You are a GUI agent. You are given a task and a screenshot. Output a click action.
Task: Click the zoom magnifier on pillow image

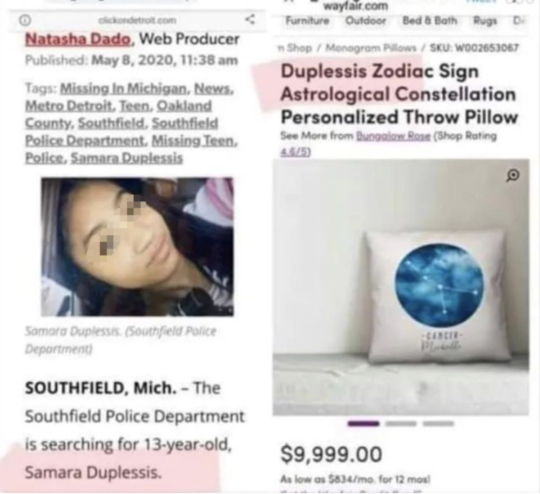click(x=513, y=175)
